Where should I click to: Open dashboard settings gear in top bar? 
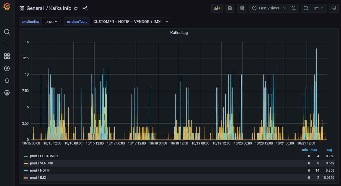tap(242, 8)
